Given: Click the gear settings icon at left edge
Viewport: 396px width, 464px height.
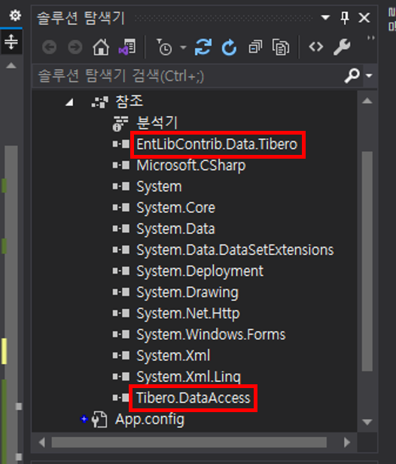Looking at the screenshot, I should (x=15, y=15).
